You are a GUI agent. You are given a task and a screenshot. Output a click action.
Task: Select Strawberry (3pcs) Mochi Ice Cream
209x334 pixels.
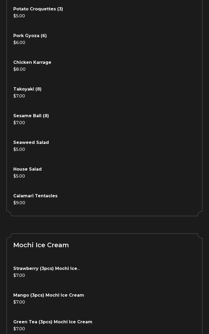(47, 269)
